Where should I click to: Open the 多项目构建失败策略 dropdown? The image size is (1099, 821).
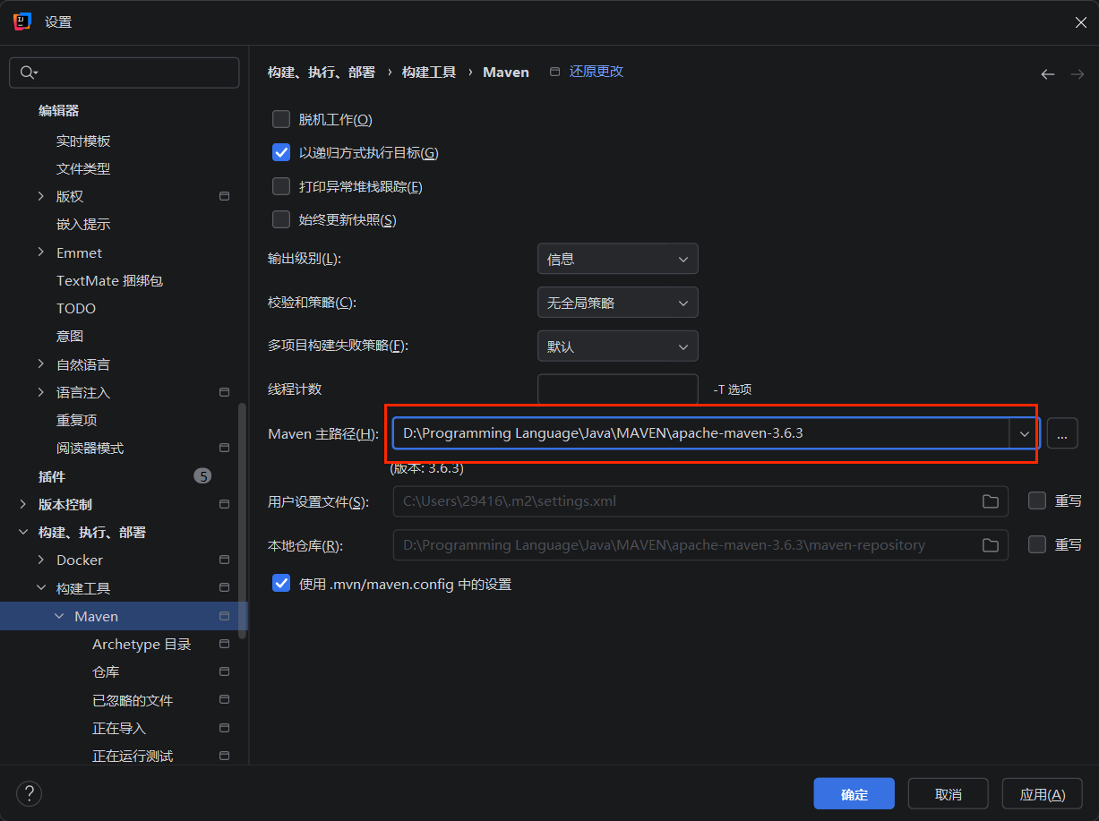point(618,346)
